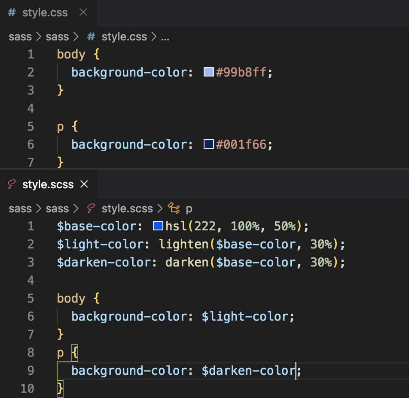Open the '...' breadcrumb in style.css editor
Viewport: 409px width, 398px height.
[x=165, y=38]
